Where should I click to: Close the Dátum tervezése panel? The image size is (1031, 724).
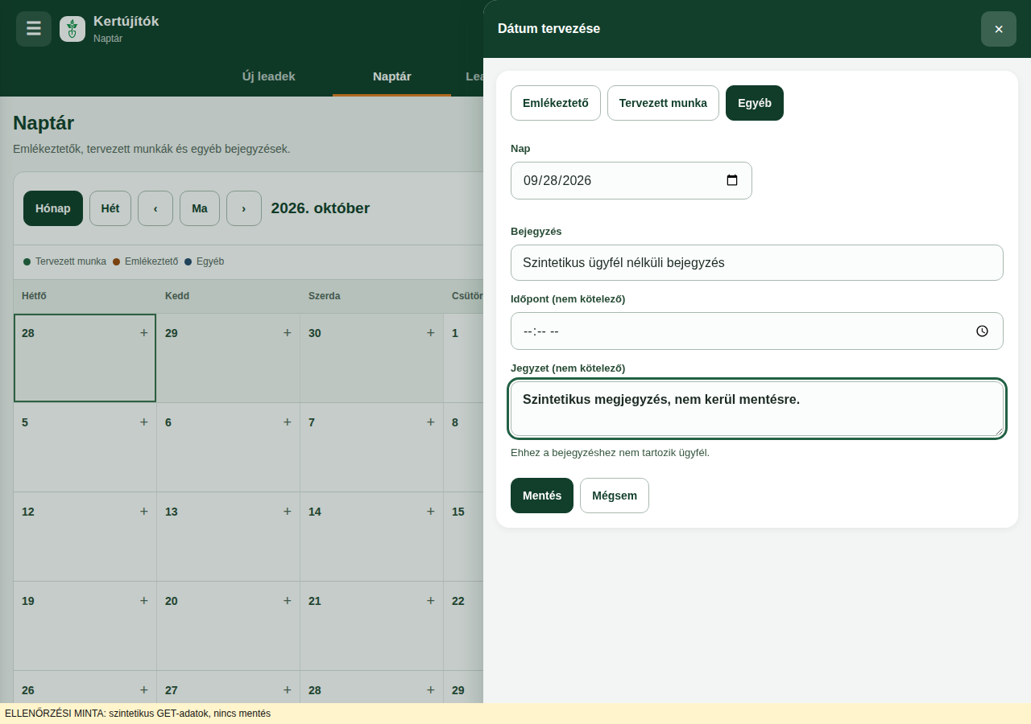(999, 29)
